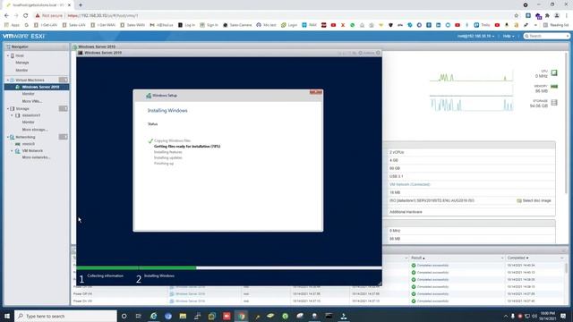Sort tasks by Result column
Viewport: 573px width, 322px height.
pos(418,258)
